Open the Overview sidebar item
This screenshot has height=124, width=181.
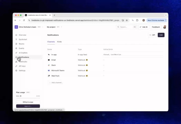pos(23,35)
